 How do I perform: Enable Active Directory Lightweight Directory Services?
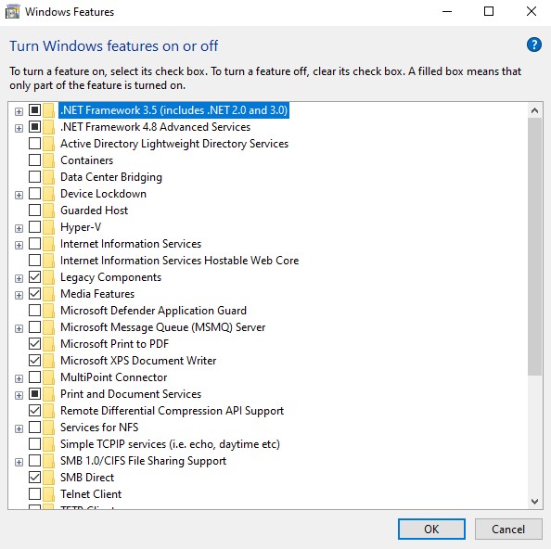[35, 144]
